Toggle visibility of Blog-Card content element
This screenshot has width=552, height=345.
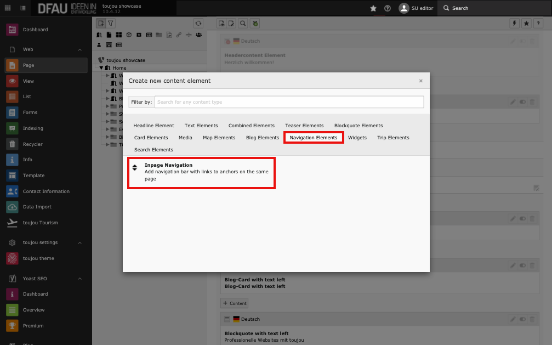(x=522, y=265)
